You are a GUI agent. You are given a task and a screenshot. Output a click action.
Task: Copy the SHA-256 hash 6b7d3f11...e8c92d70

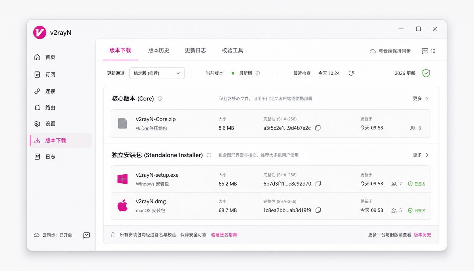click(x=318, y=184)
